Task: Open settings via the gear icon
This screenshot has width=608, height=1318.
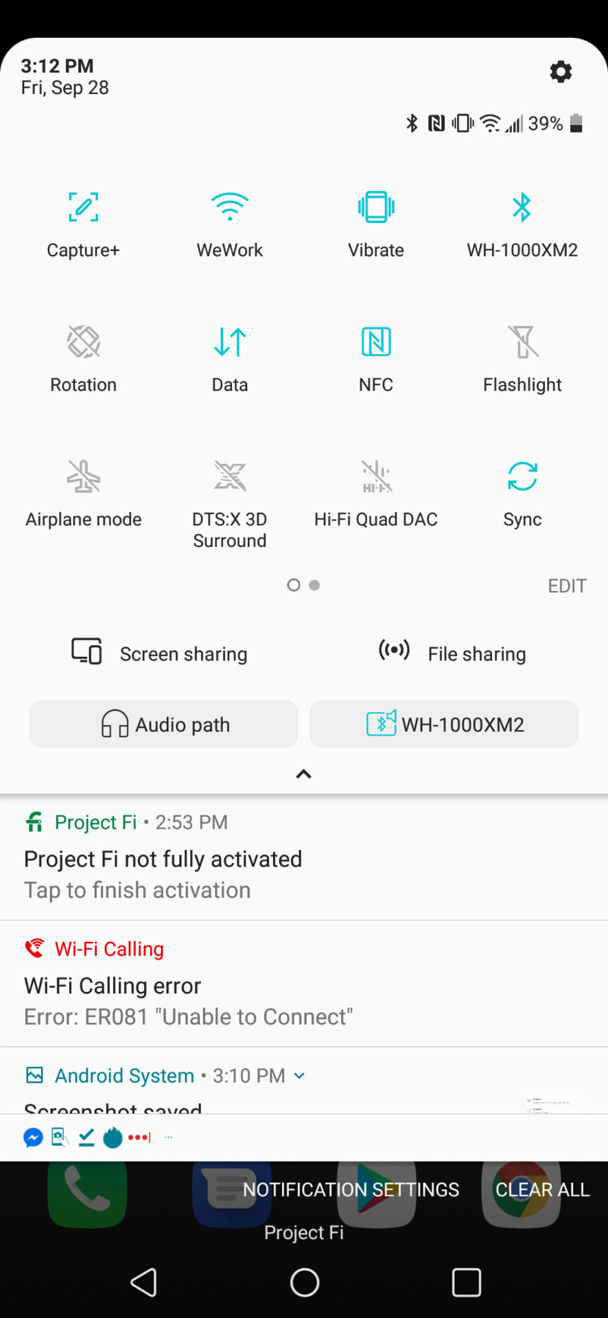Action: pyautogui.click(x=561, y=71)
